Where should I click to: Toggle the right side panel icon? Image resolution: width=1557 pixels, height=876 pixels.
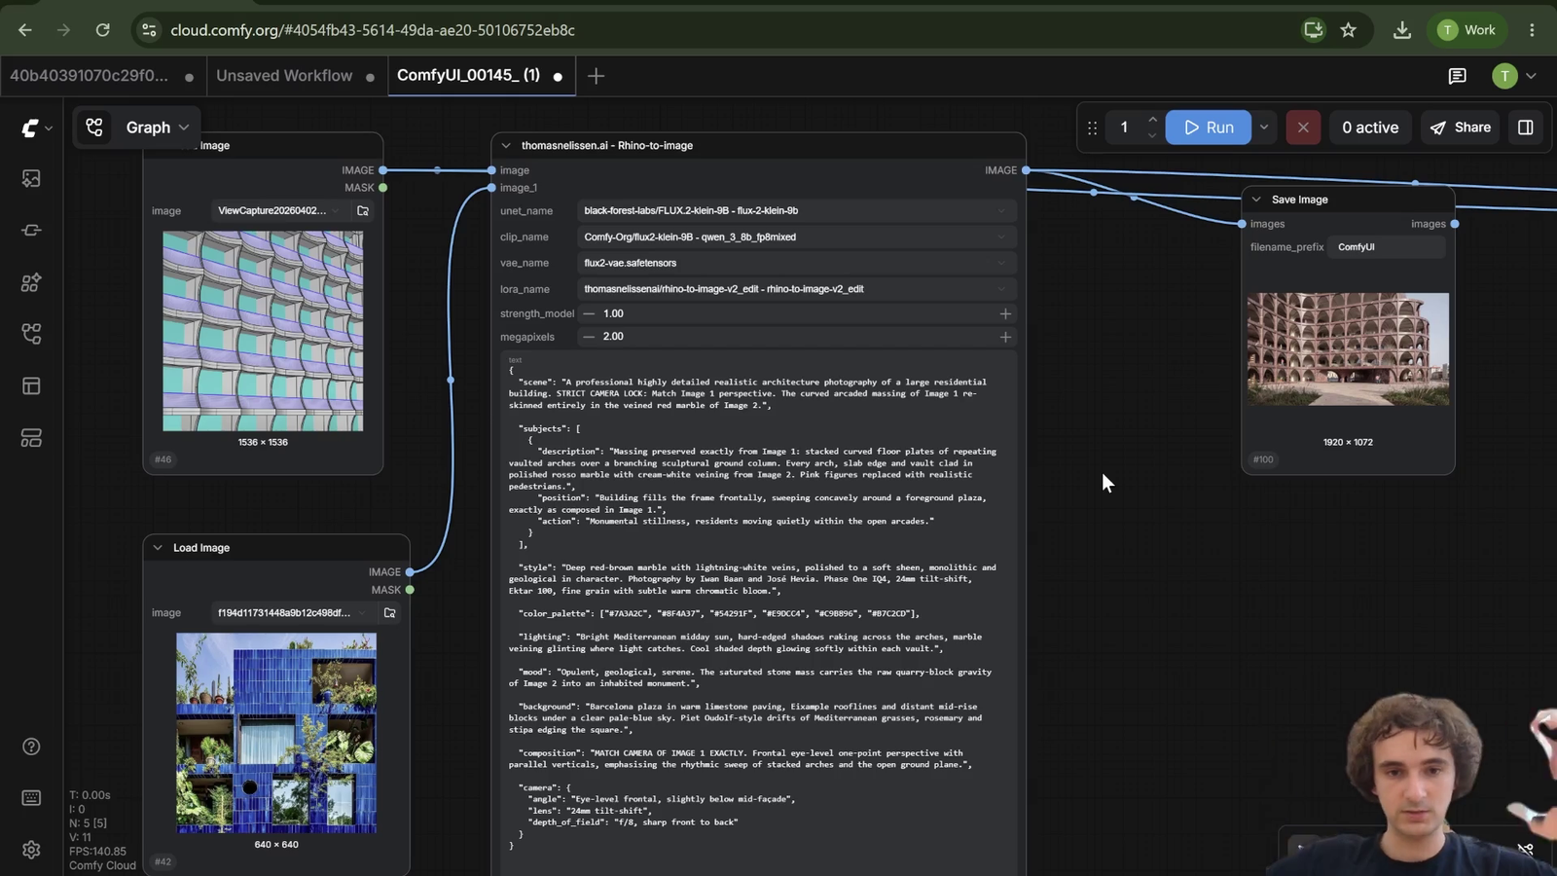[1526, 128]
